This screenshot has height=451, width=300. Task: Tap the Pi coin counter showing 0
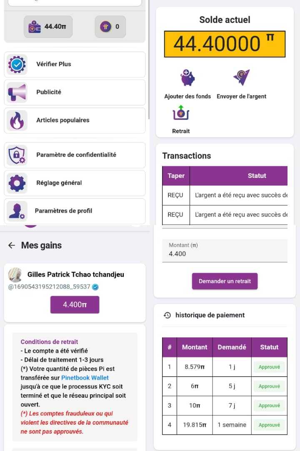coord(110,27)
